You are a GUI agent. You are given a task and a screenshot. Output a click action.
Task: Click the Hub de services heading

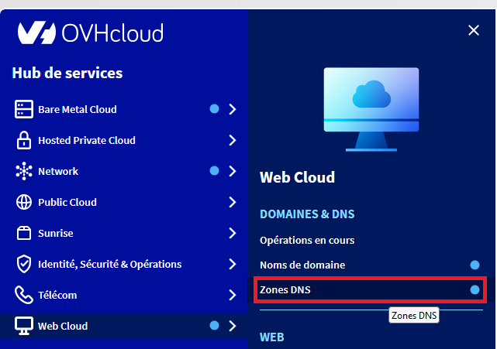click(x=67, y=73)
